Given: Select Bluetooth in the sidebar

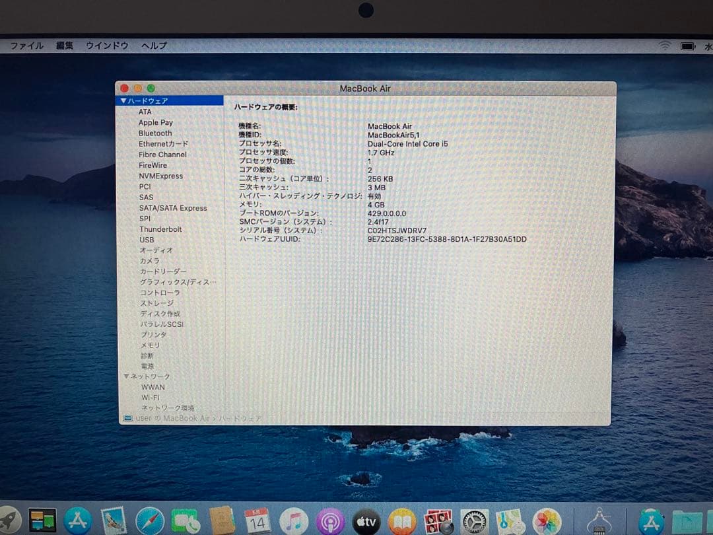Looking at the screenshot, I should (x=156, y=133).
